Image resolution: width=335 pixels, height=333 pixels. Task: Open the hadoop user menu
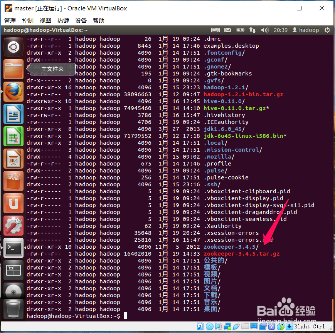click(306, 30)
